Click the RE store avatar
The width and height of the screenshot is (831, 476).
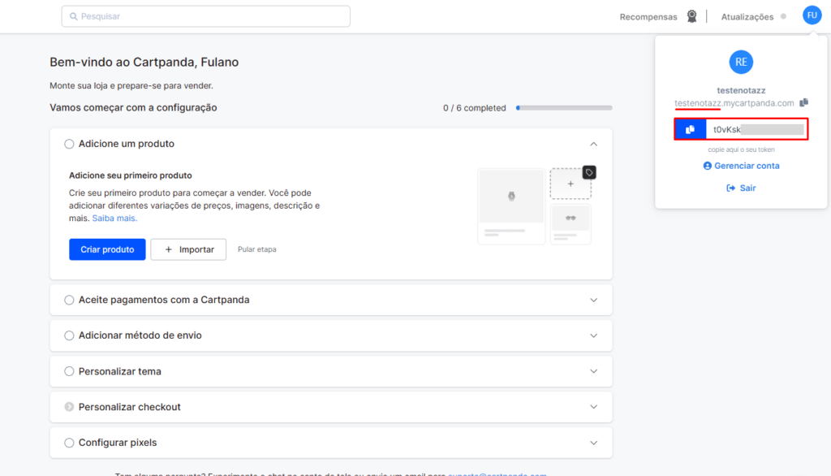tap(741, 62)
